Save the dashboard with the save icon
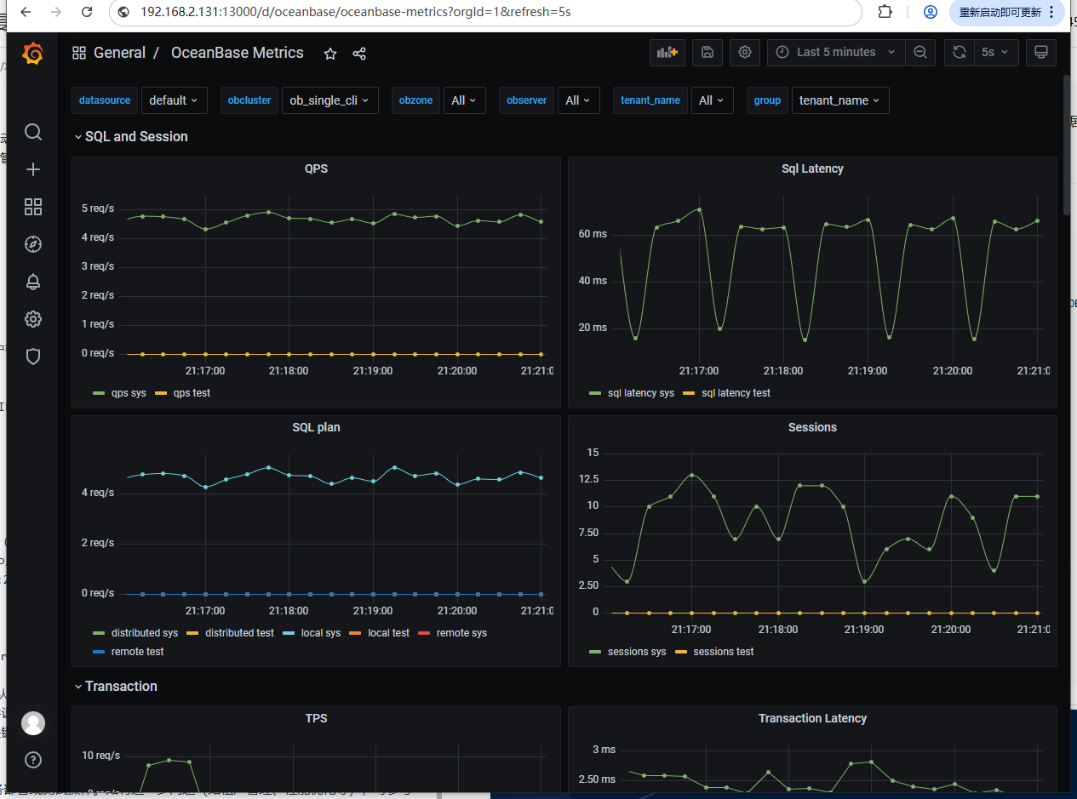 point(707,52)
